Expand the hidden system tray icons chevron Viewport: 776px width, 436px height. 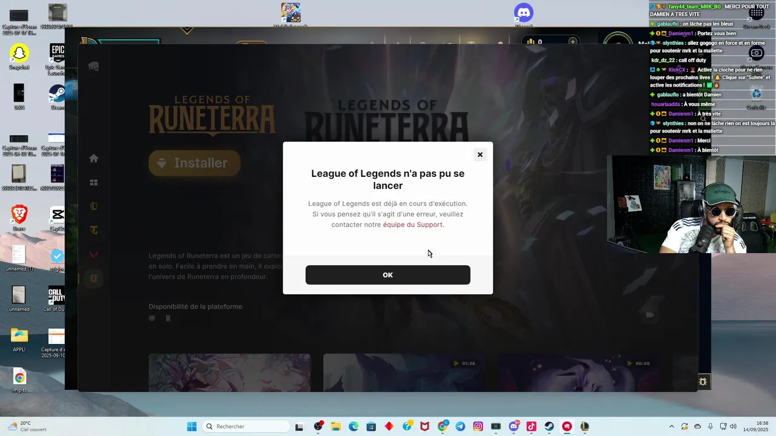coord(671,426)
